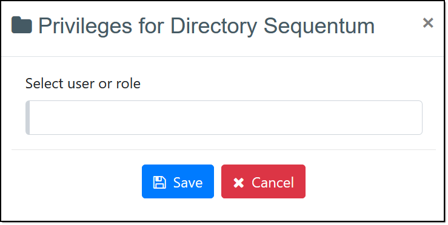Click the word 'Directory' in the dialog title
This screenshot has height=225, width=448.
214,26
